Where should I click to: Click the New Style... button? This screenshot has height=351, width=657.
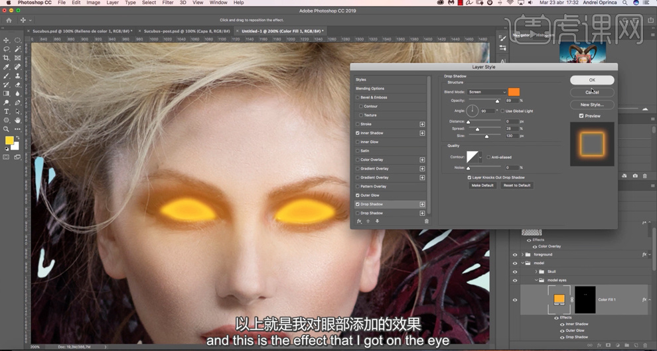[x=592, y=105]
